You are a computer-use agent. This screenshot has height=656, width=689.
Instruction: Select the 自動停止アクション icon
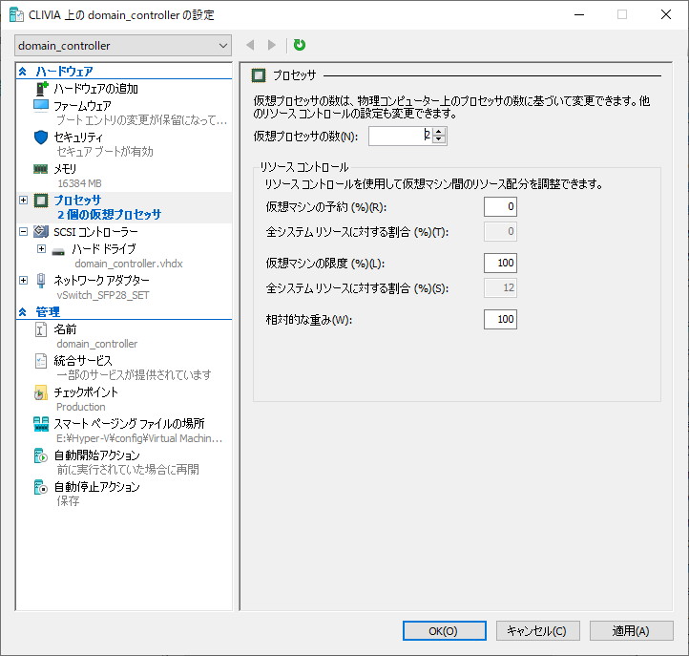point(41,487)
